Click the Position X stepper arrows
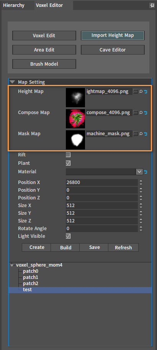Screen dimensions: 157x350 pos(141,182)
